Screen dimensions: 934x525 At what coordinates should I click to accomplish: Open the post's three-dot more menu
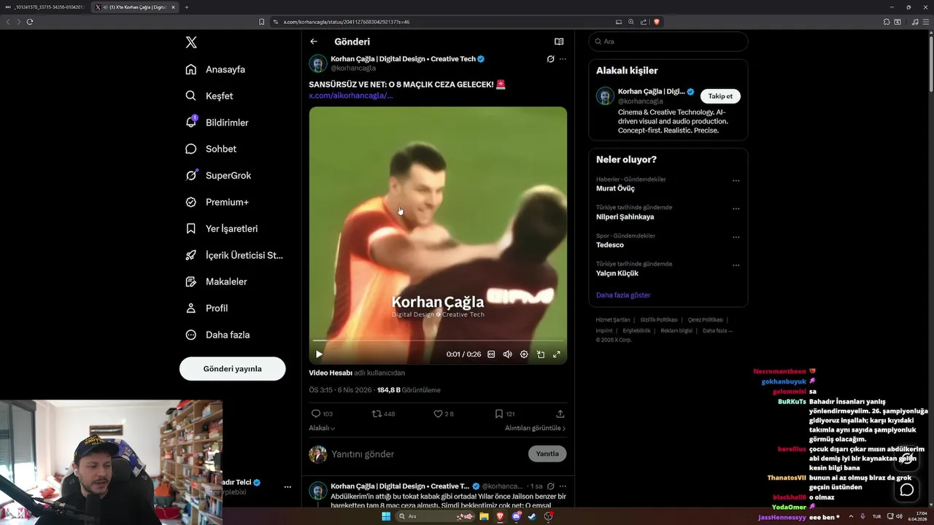tap(563, 59)
